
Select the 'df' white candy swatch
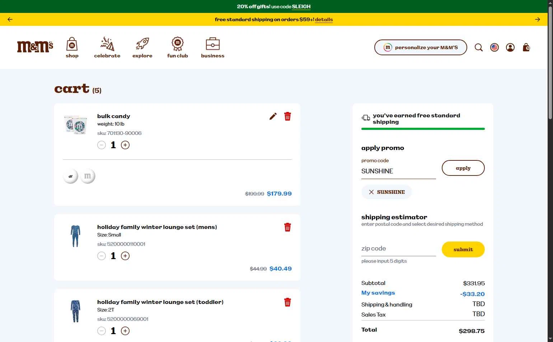(70, 176)
